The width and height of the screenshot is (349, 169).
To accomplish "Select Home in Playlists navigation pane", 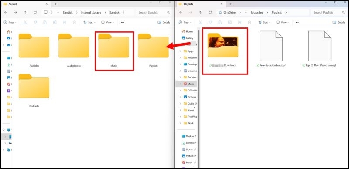I will [188, 31].
